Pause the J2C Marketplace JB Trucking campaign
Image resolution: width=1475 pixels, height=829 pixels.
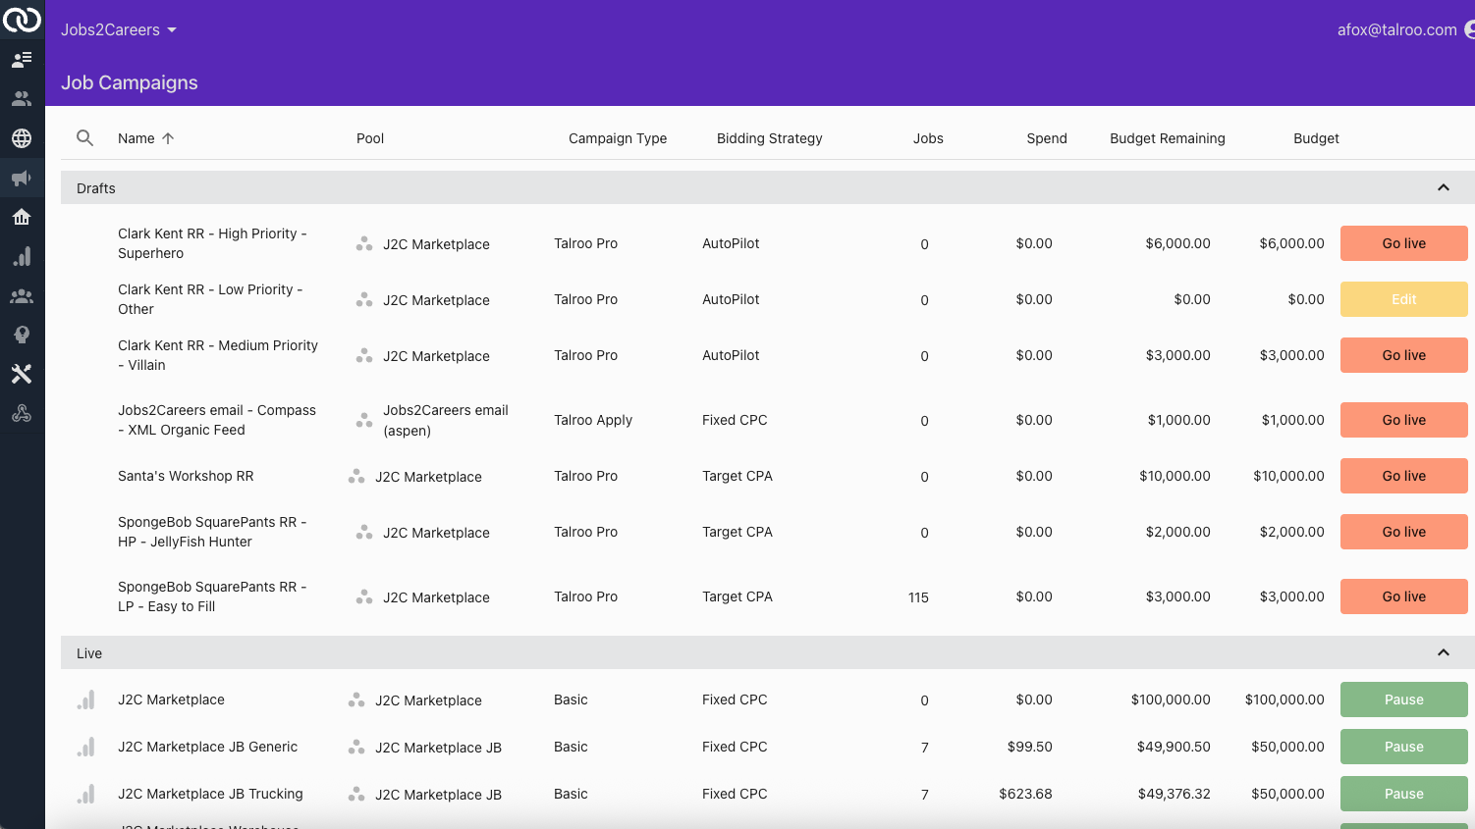[1404, 794]
